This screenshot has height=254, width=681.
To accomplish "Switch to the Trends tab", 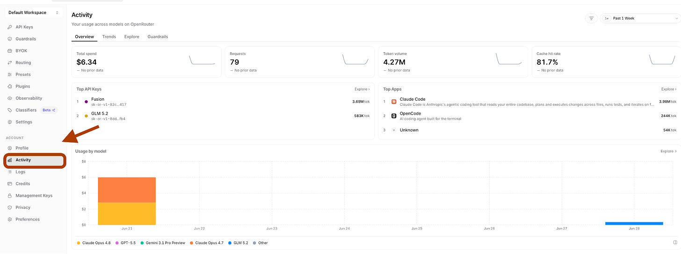I will coord(109,36).
